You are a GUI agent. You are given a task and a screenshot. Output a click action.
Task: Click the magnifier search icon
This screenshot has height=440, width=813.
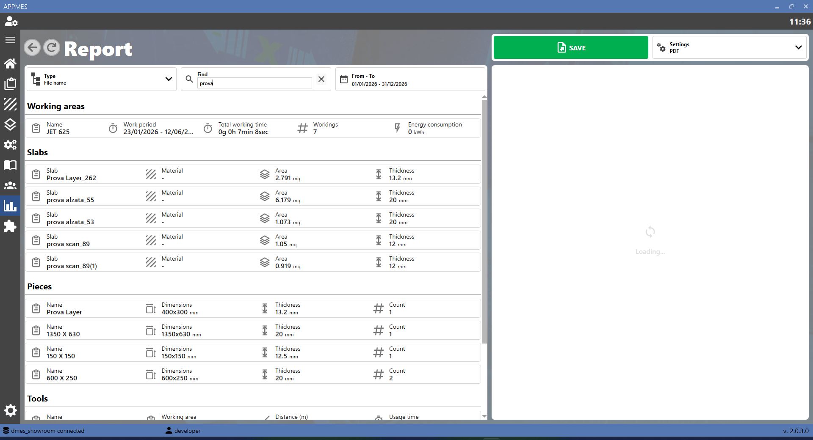189,79
